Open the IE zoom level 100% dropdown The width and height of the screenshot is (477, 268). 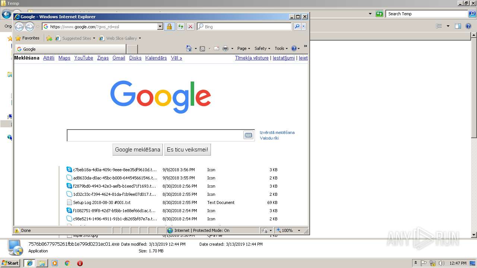(299, 230)
